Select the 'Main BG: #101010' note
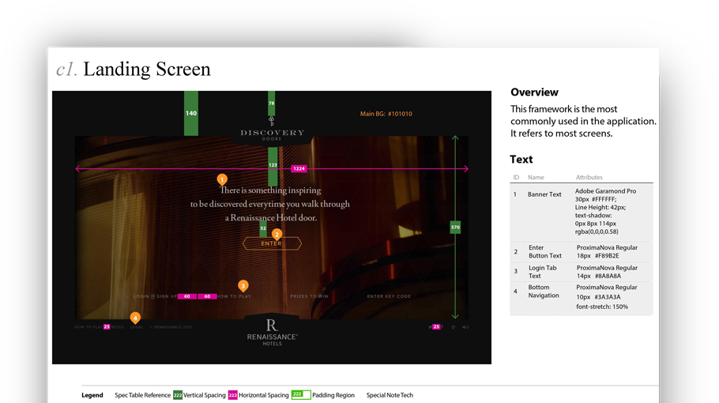 (x=386, y=114)
